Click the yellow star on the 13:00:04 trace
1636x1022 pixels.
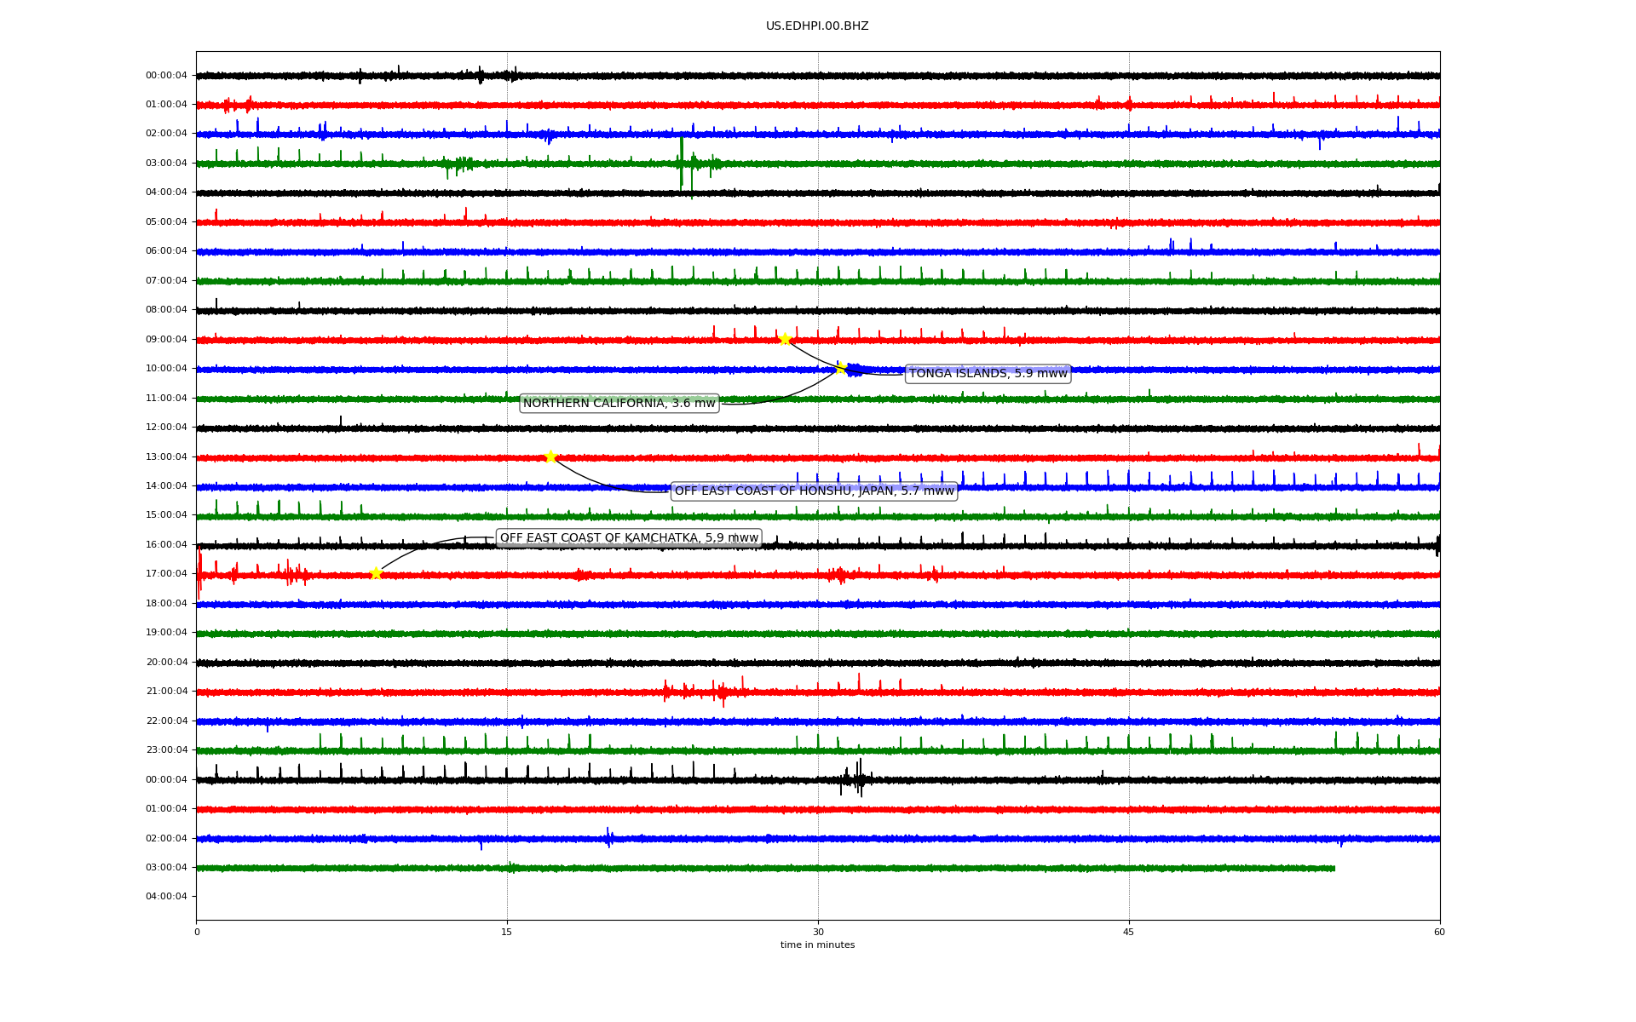pyautogui.click(x=550, y=456)
